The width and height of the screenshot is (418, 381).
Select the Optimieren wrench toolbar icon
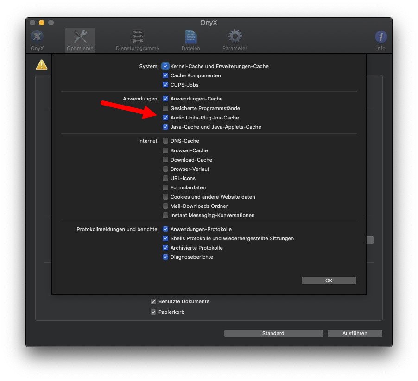click(80, 37)
